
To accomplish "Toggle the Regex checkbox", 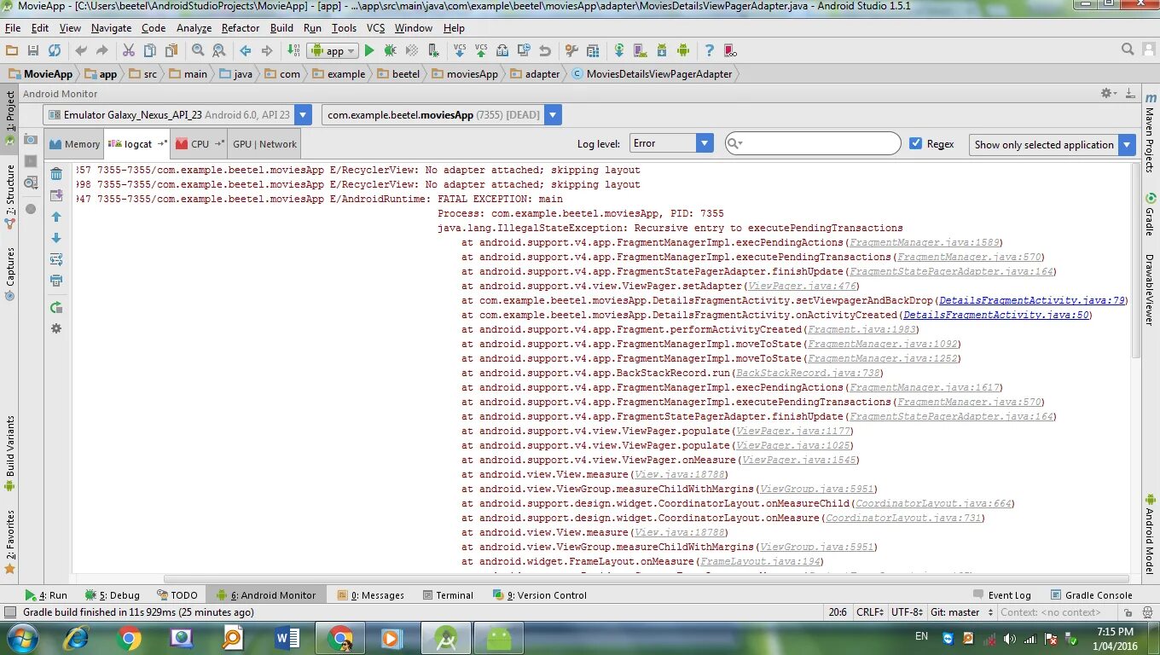I will click(916, 143).
